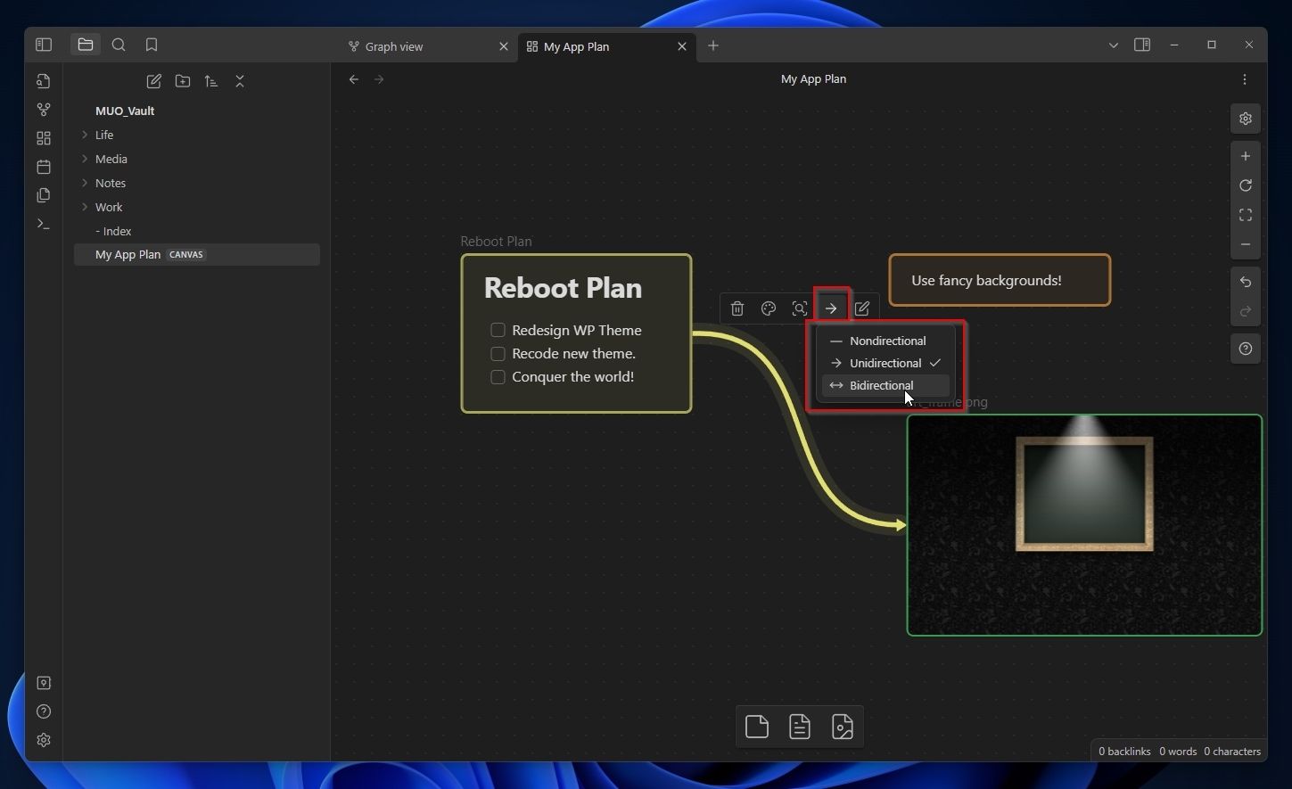Image resolution: width=1292 pixels, height=789 pixels.
Task: Open canvas settings gear
Action: click(1246, 119)
